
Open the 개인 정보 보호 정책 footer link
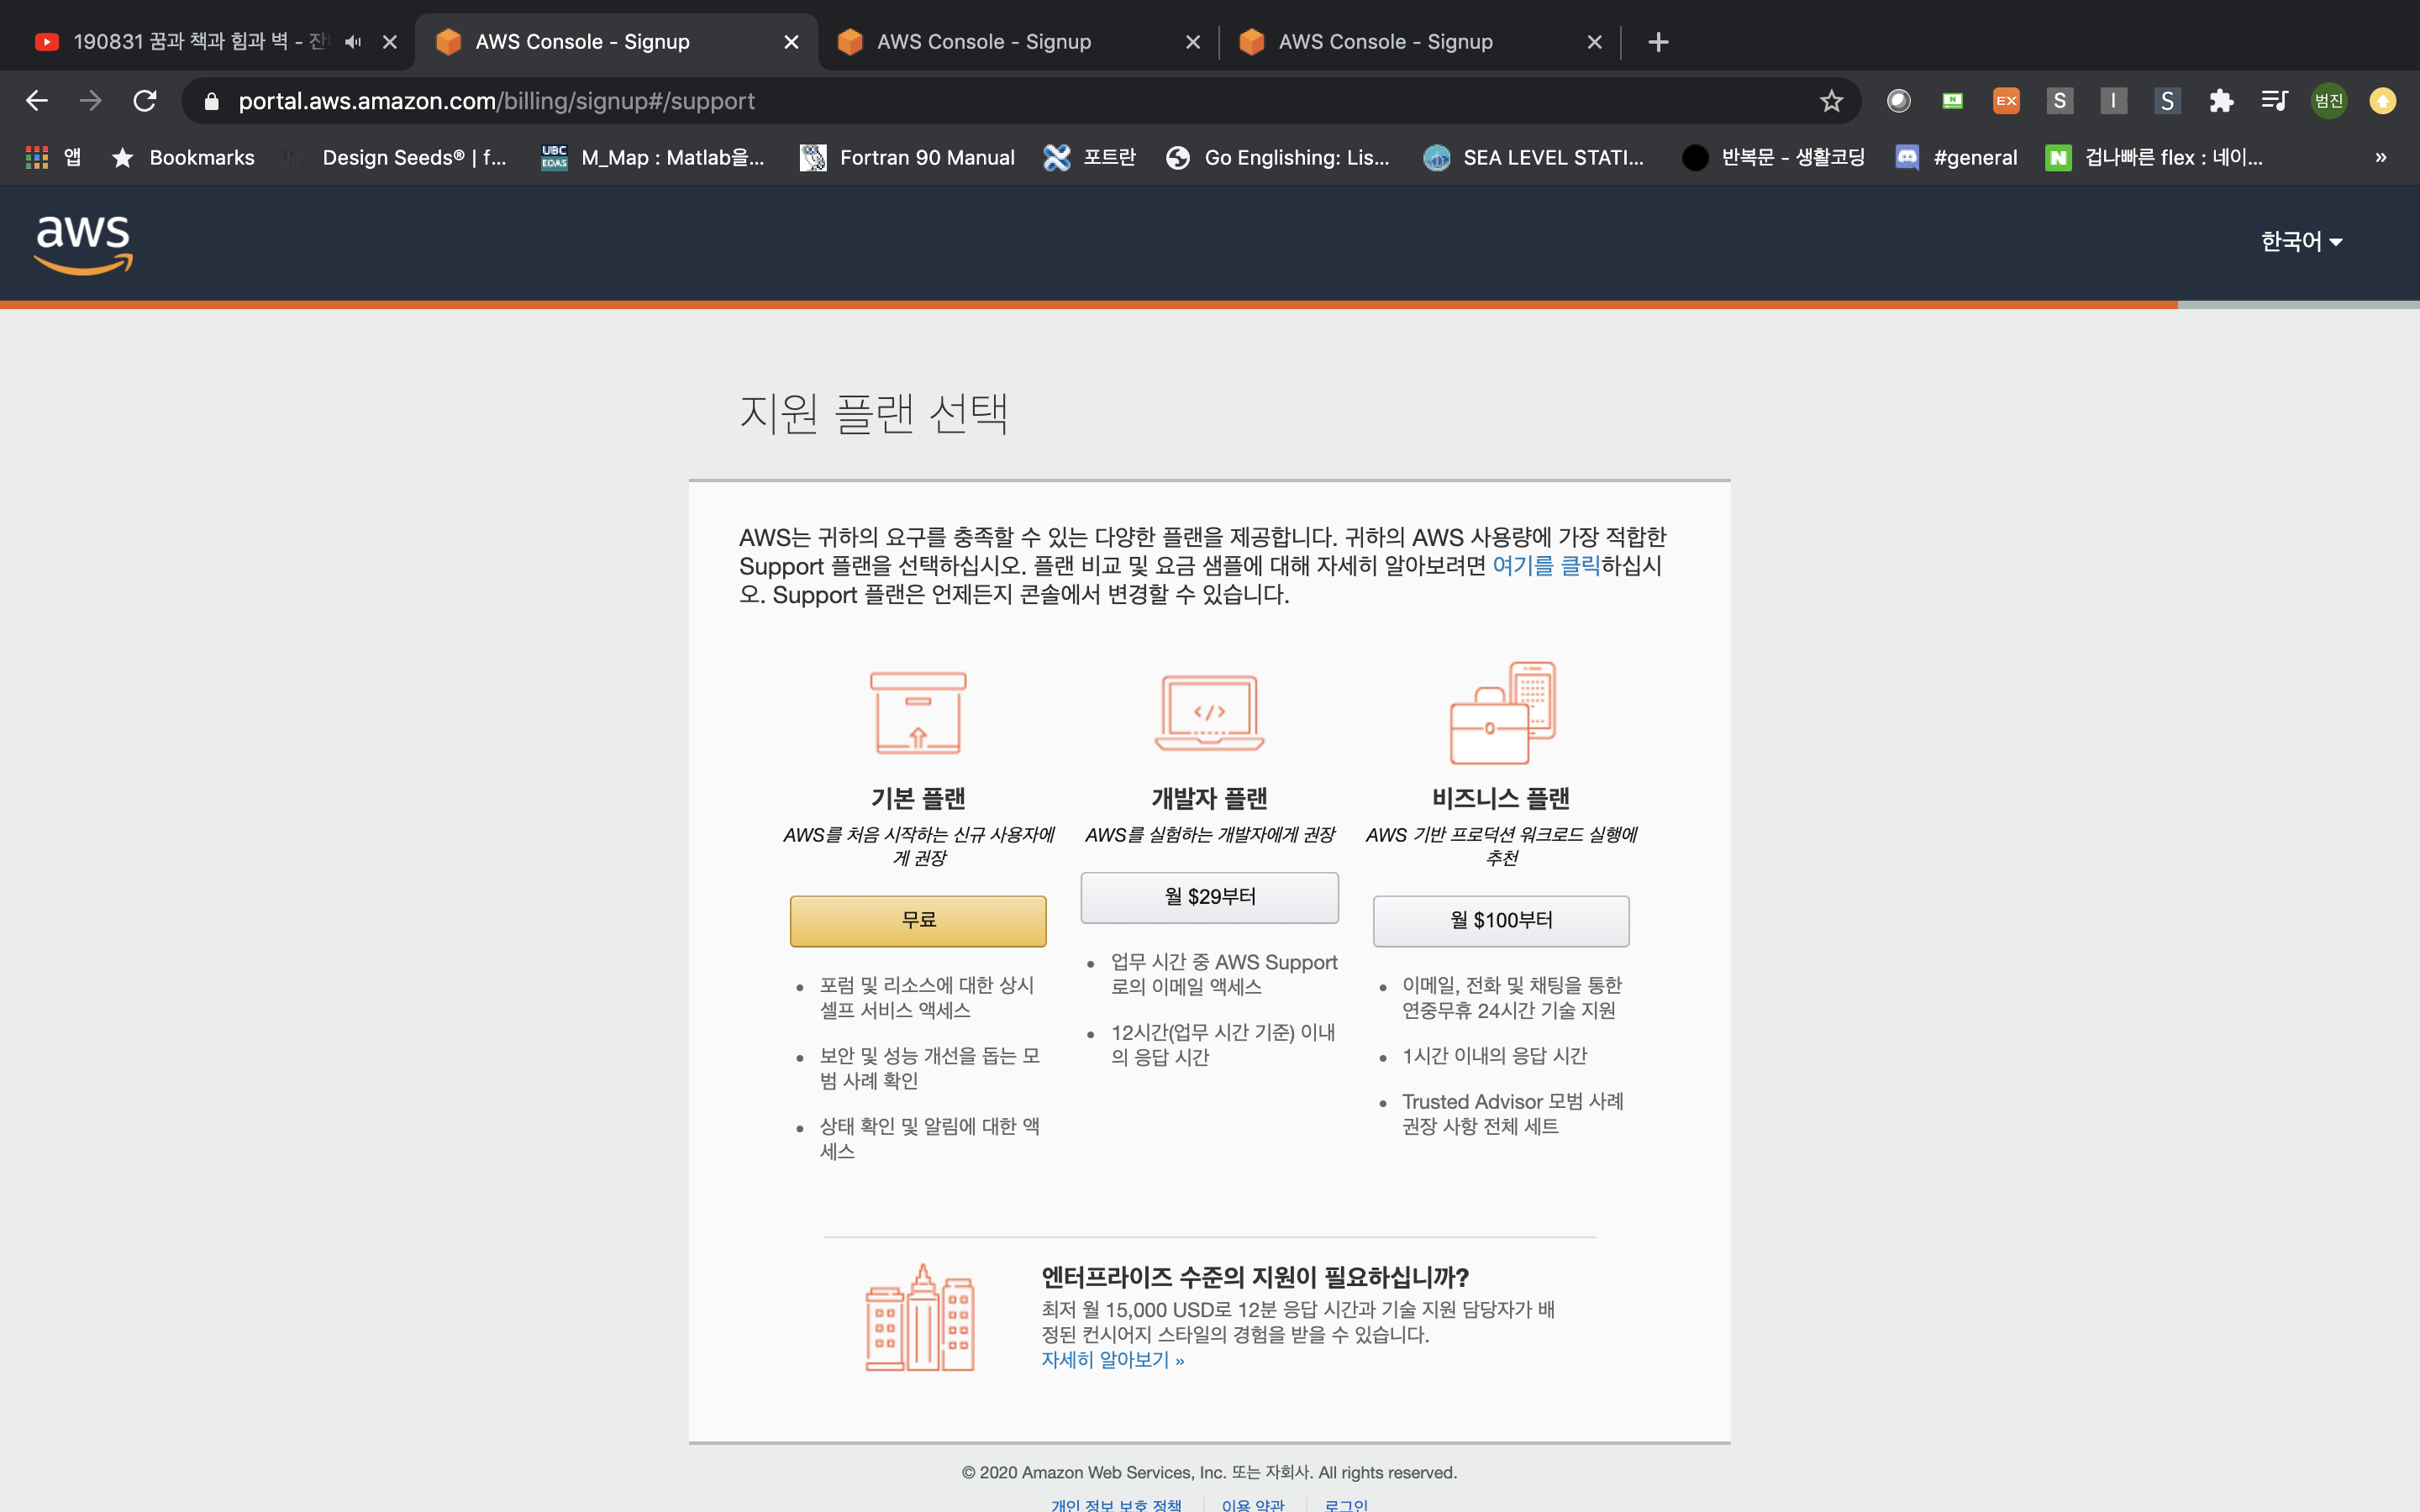(x=1116, y=1505)
